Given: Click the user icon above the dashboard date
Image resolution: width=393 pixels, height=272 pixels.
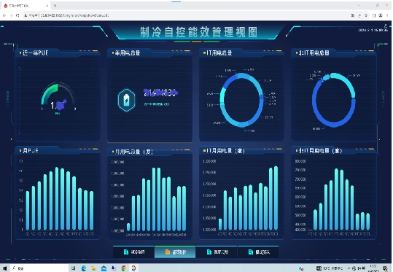Looking at the screenshot, I should [386, 26].
